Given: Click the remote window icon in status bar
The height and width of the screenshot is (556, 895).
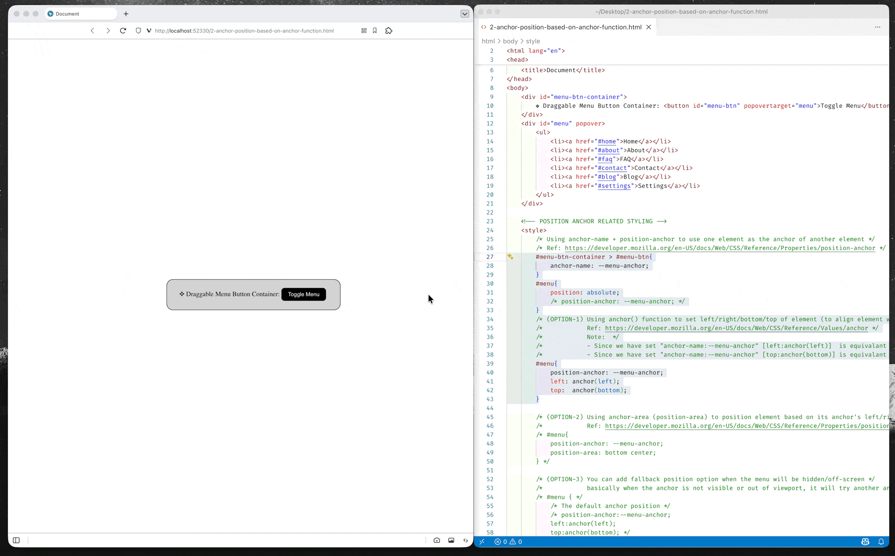Looking at the screenshot, I should tap(482, 542).
